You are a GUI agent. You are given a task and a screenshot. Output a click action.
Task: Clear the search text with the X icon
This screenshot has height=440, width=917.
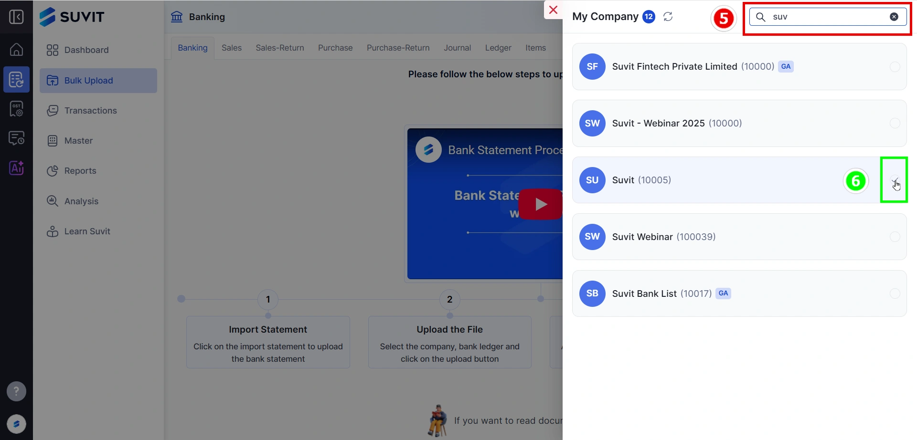coord(894,17)
